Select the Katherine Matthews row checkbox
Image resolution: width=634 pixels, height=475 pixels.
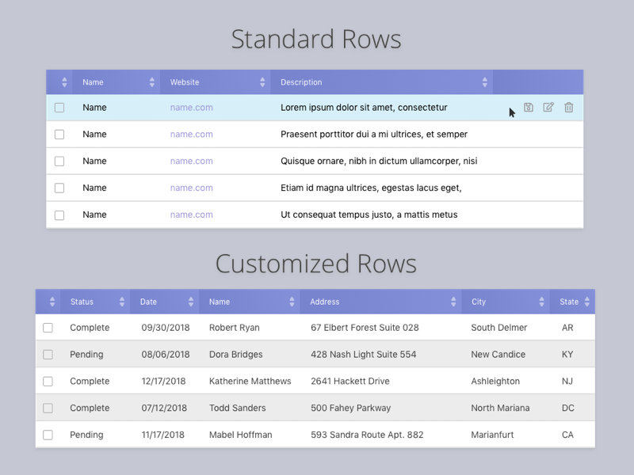click(x=48, y=382)
